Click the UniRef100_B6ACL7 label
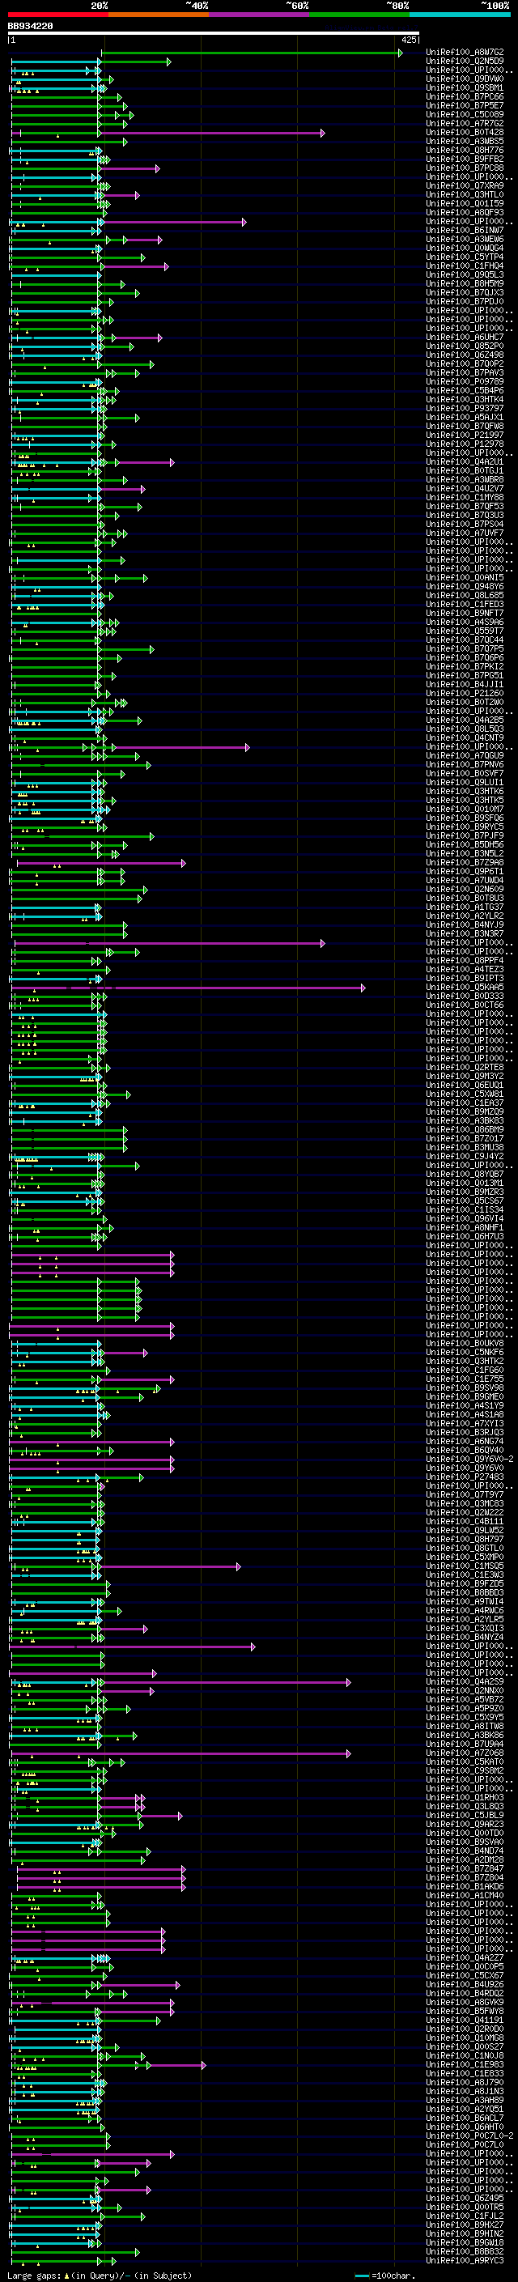The width and height of the screenshot is (518, 2282). click(464, 2117)
